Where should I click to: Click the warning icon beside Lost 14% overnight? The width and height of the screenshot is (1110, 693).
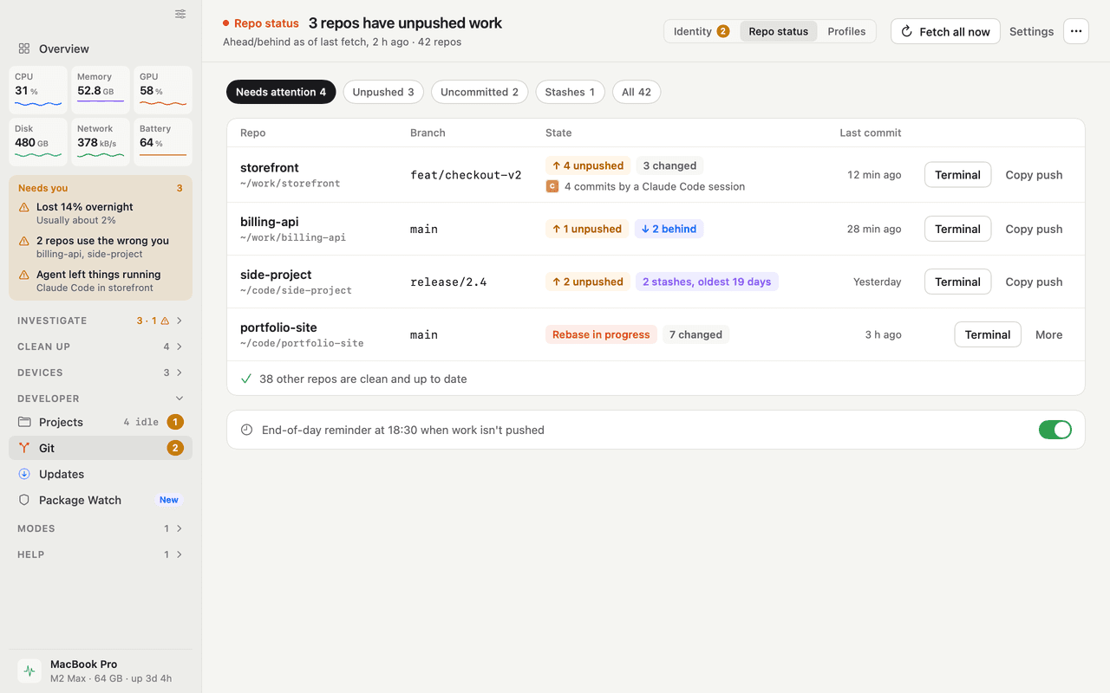point(24,207)
